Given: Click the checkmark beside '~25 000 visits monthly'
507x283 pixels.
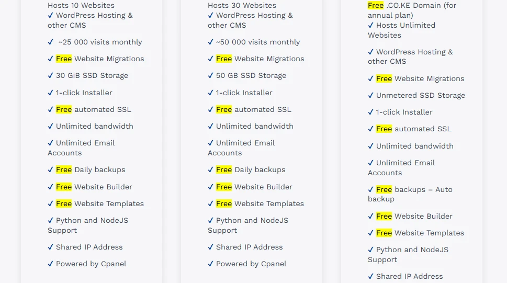Looking at the screenshot, I should pos(50,42).
